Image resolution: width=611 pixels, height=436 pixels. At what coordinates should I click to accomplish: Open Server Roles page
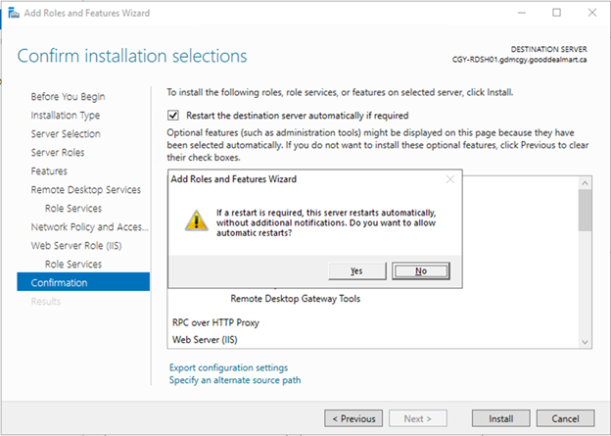58,153
